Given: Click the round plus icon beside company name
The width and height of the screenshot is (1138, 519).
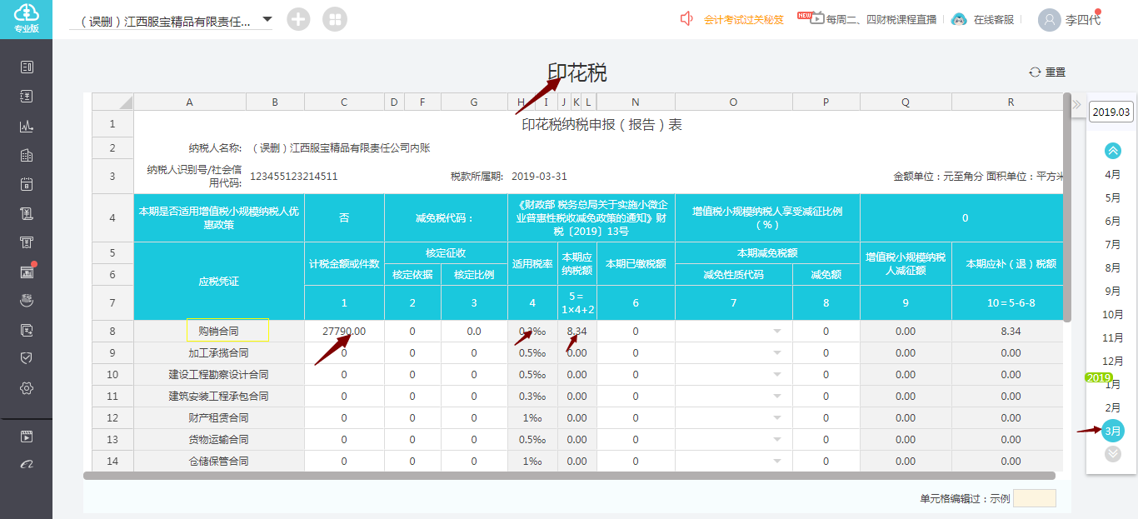Looking at the screenshot, I should pos(298,19).
